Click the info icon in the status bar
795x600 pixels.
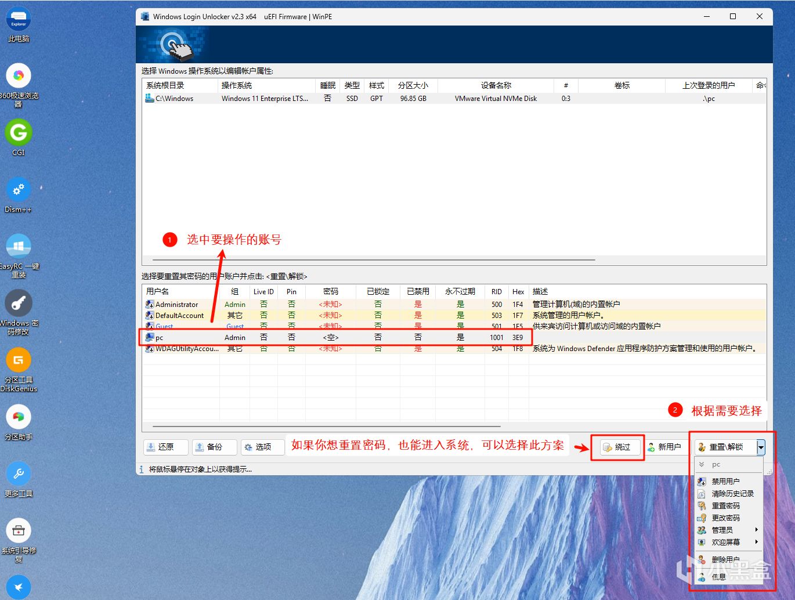[142, 469]
